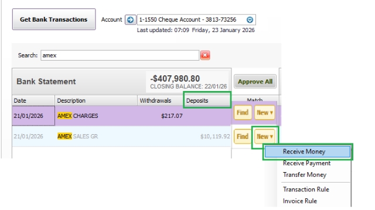Choose Receive Payment from the menu
The height and width of the screenshot is (210, 375).
pyautogui.click(x=308, y=163)
